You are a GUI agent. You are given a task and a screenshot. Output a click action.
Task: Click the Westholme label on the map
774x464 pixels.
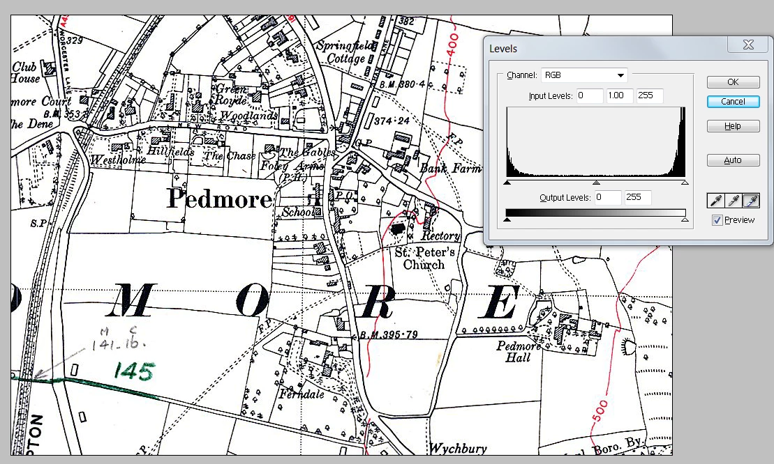(x=119, y=160)
